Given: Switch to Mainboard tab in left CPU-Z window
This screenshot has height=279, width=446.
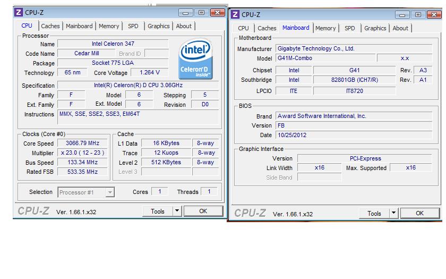Looking at the screenshot, I should [x=79, y=26].
